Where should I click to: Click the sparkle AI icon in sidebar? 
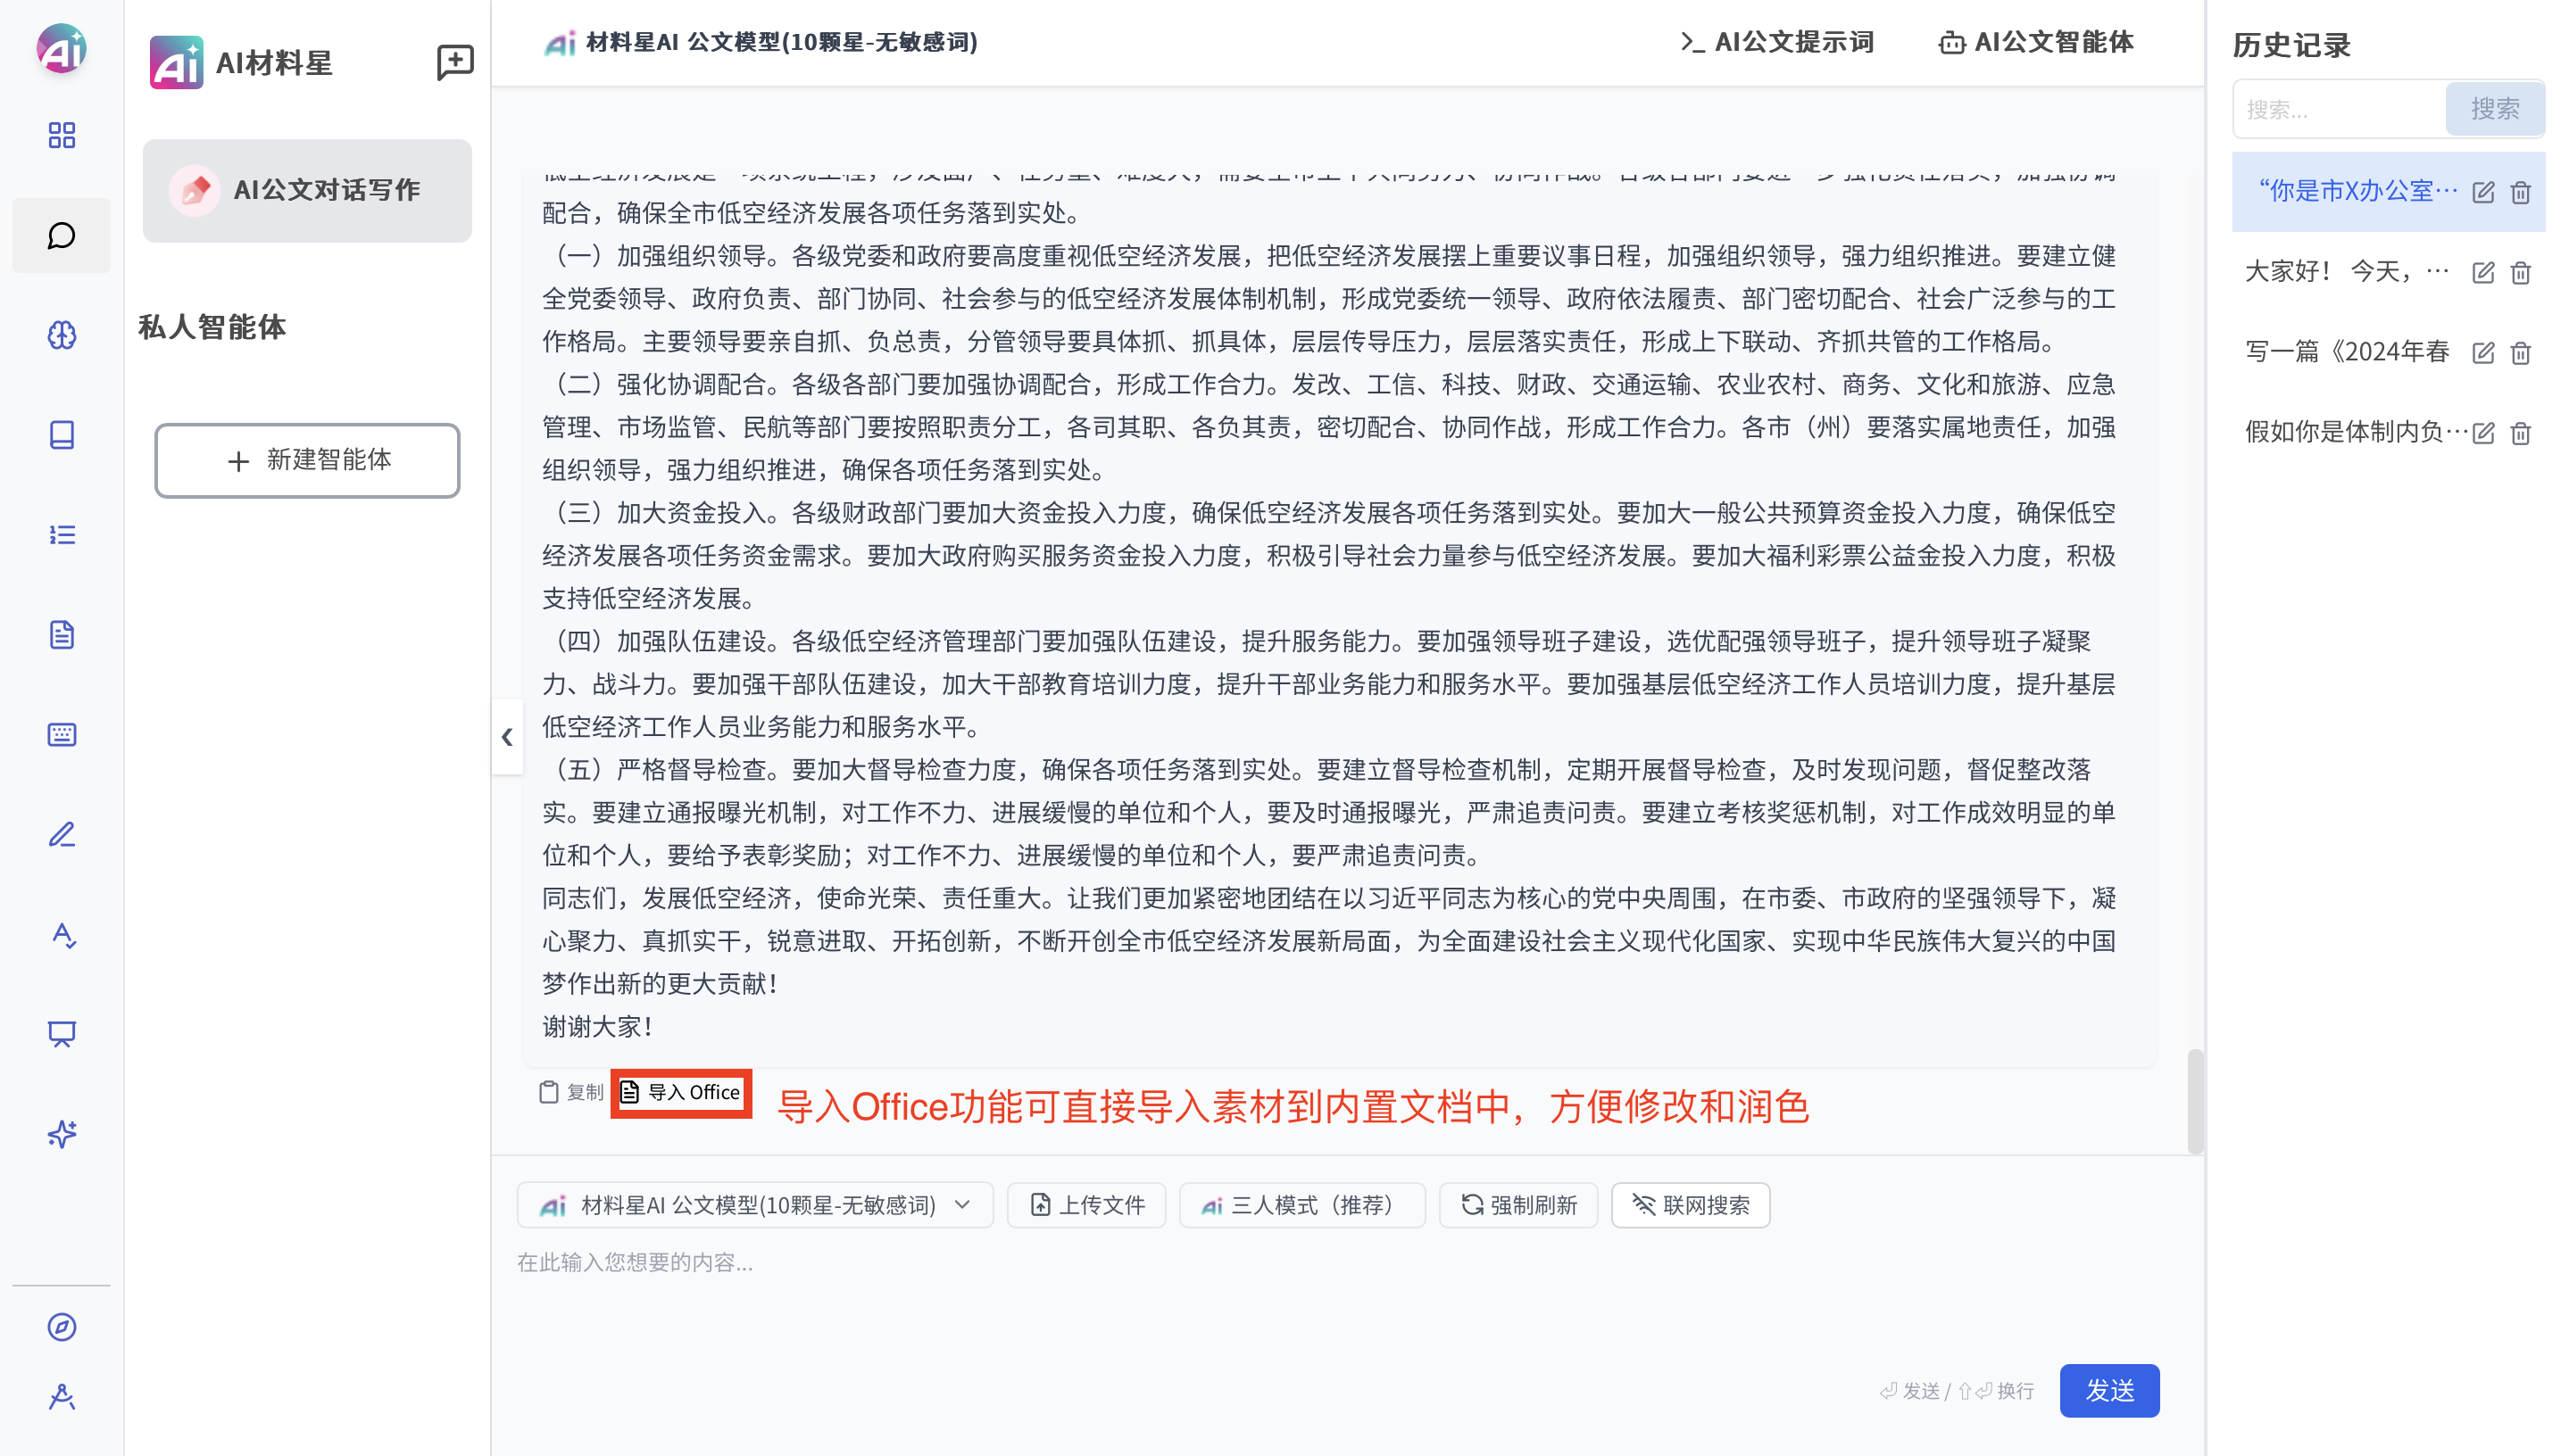point(62,1134)
